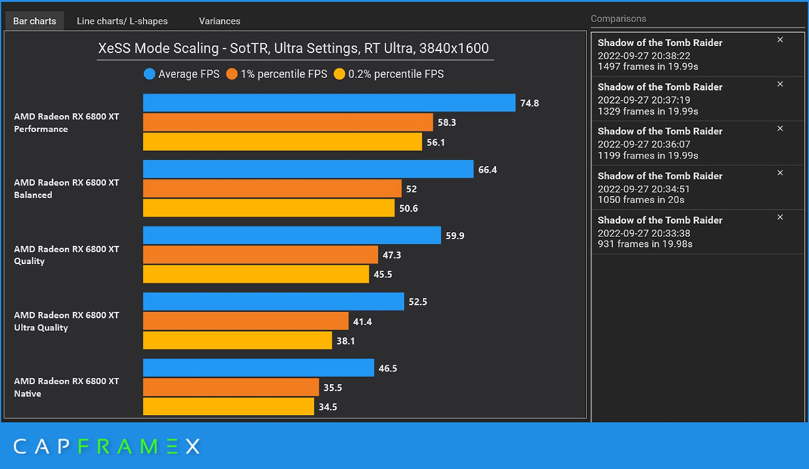Toggle the 1% percentile FPS legend item
The width and height of the screenshot is (809, 469).
pyautogui.click(x=278, y=74)
